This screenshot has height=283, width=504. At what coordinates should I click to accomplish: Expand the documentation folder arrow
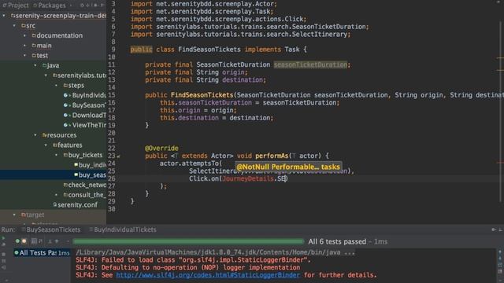[24, 35]
